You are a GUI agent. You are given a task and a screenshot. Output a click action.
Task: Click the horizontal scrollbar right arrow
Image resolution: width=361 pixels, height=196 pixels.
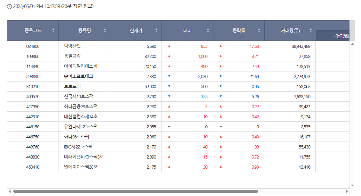(x=347, y=191)
